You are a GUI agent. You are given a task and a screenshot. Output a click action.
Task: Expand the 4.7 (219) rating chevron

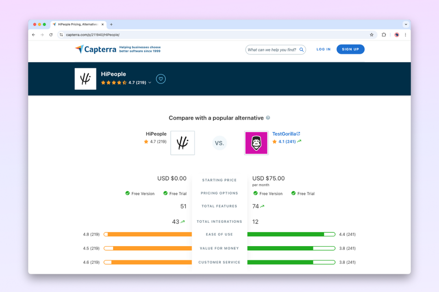click(150, 83)
